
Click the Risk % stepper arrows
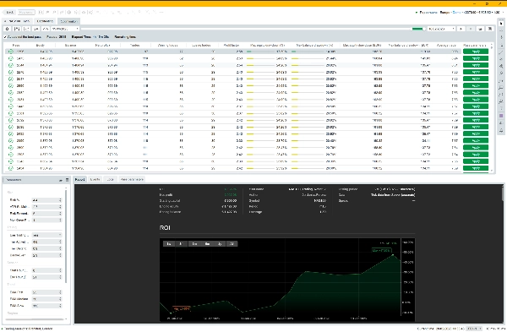(60, 200)
